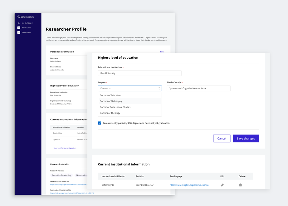Open the link.springer.com featured publication URL
The image size is (288, 206).
[x=72, y=193]
